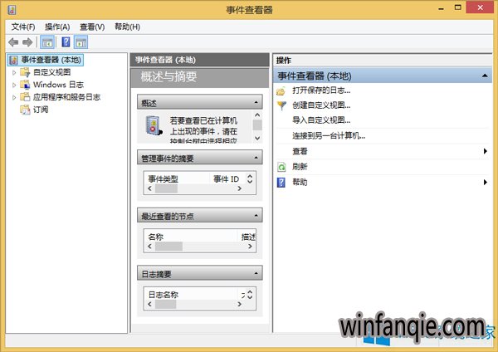498x352 pixels.
Task: Click 打开保存的日志... action
Action: point(321,90)
